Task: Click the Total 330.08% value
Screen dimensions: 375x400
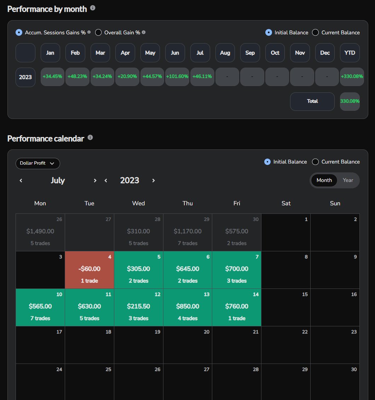Action: (350, 101)
